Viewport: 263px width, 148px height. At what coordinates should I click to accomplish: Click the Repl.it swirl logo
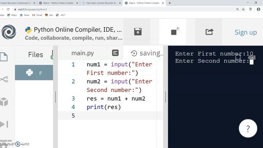(9, 32)
